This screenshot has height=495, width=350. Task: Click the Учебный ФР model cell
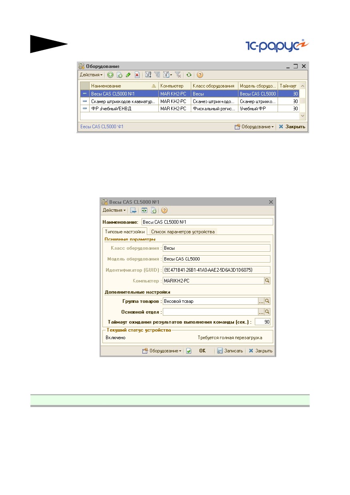[x=258, y=109]
